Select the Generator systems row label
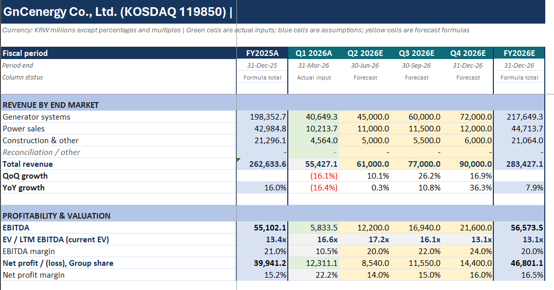The height and width of the screenshot is (290, 554). tap(118, 117)
